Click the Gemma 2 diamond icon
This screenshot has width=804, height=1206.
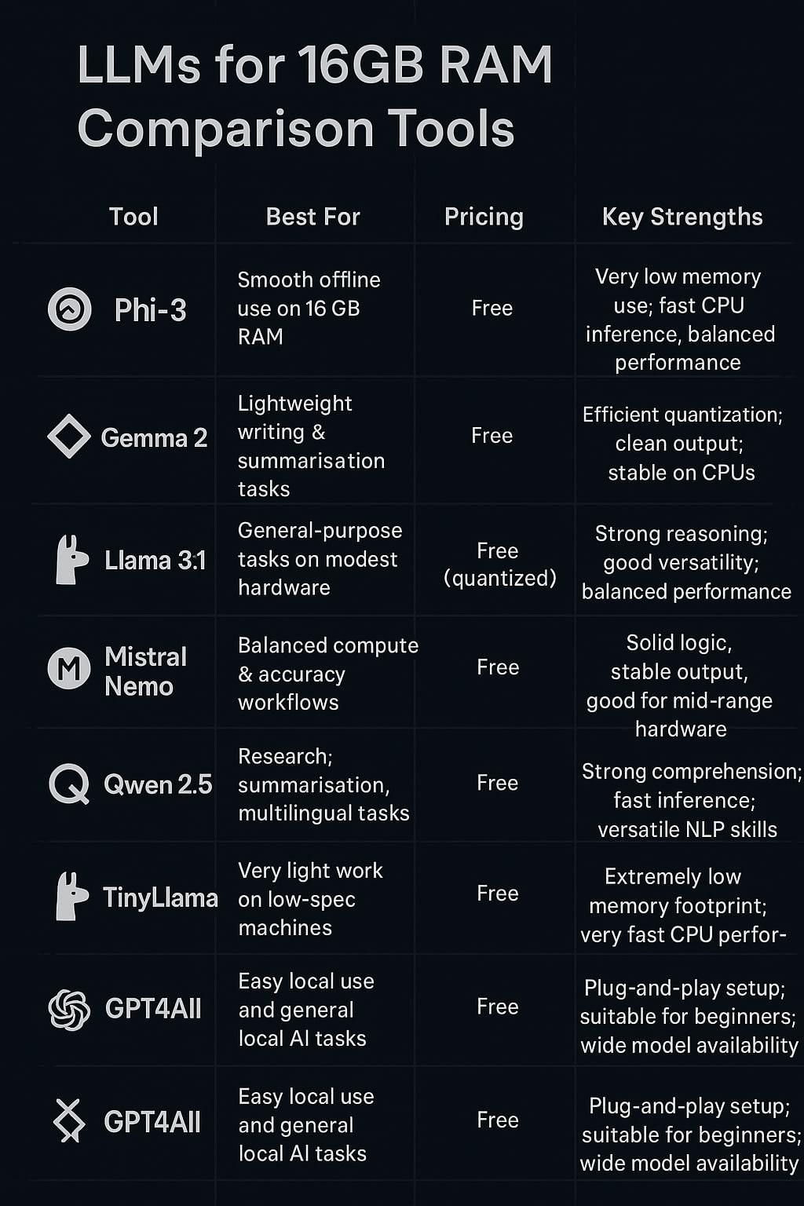coord(69,436)
